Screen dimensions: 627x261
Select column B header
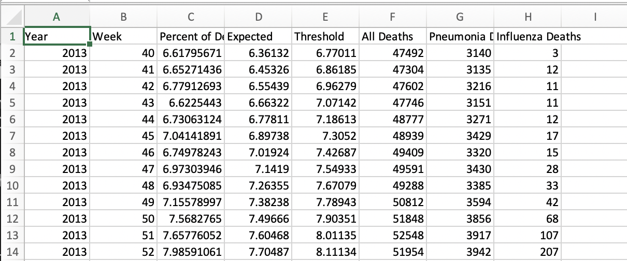pyautogui.click(x=123, y=17)
